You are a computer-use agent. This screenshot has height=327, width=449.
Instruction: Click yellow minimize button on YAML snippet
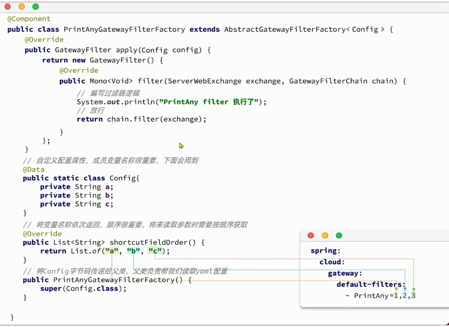coord(325,235)
